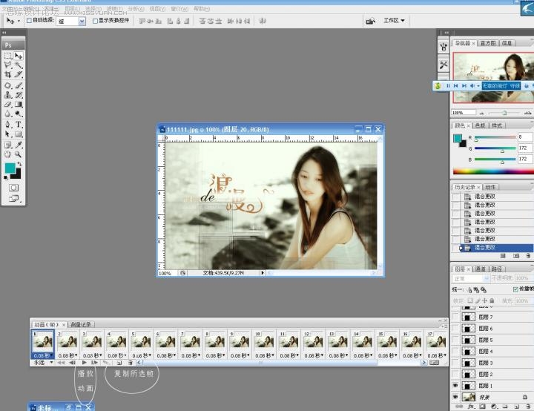This screenshot has height=411, width=534.
Task: Play the animation
Action: click(x=84, y=363)
